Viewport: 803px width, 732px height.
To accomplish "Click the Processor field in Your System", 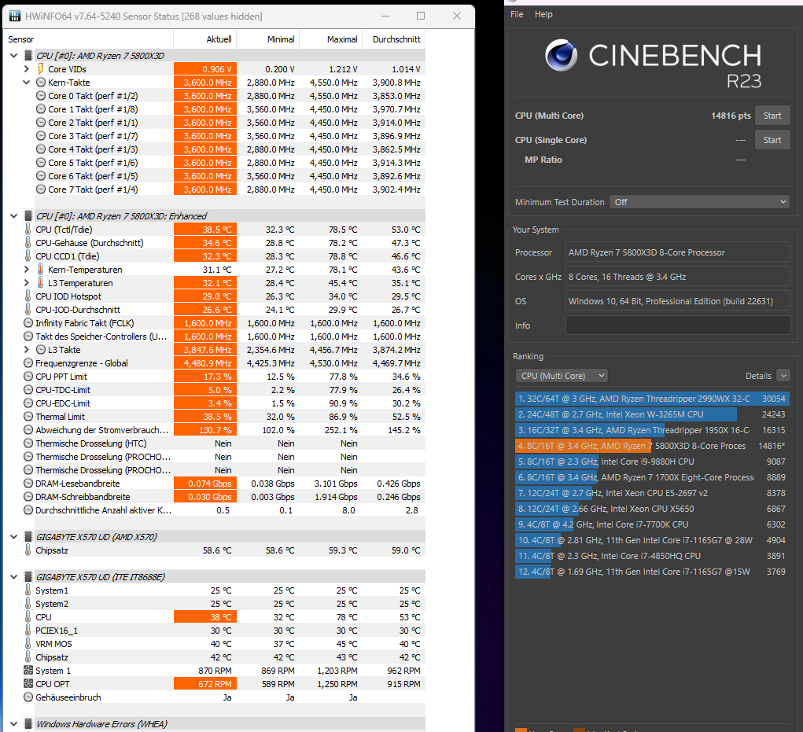I will pyautogui.click(x=677, y=252).
